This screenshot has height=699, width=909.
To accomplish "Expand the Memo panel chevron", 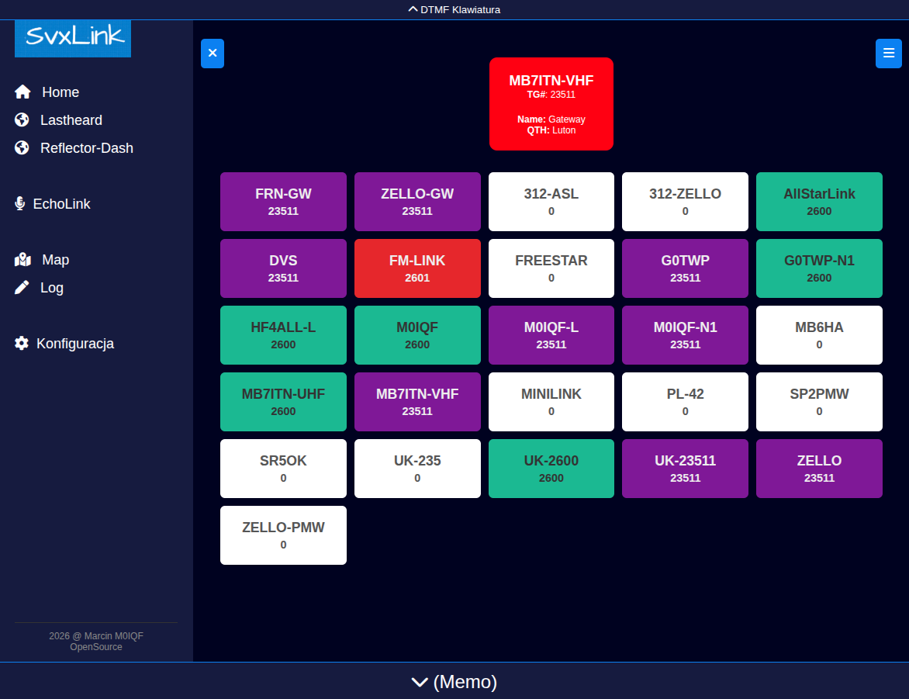I will [420, 682].
